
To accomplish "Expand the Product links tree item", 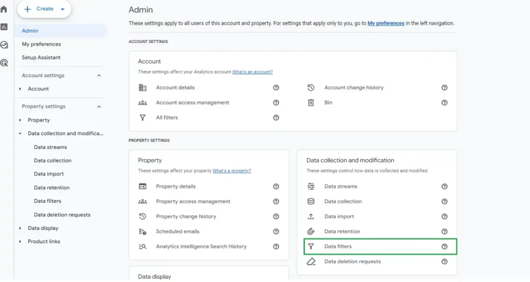I will pos(20,242).
